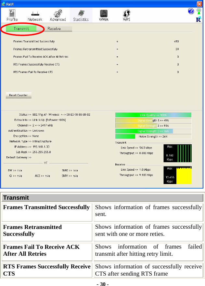The image size is (205, 286).
Task: Click Receive Throughput 9.920 Kbps
Action: point(136,175)
